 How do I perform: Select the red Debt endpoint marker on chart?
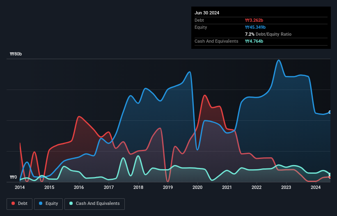(x=330, y=177)
